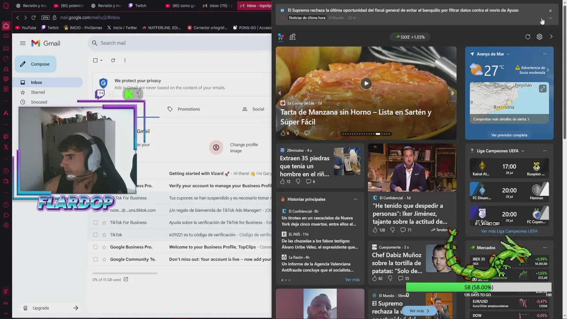Open the chess pieces games icon
Screen dimensions: 567x319
292,37
